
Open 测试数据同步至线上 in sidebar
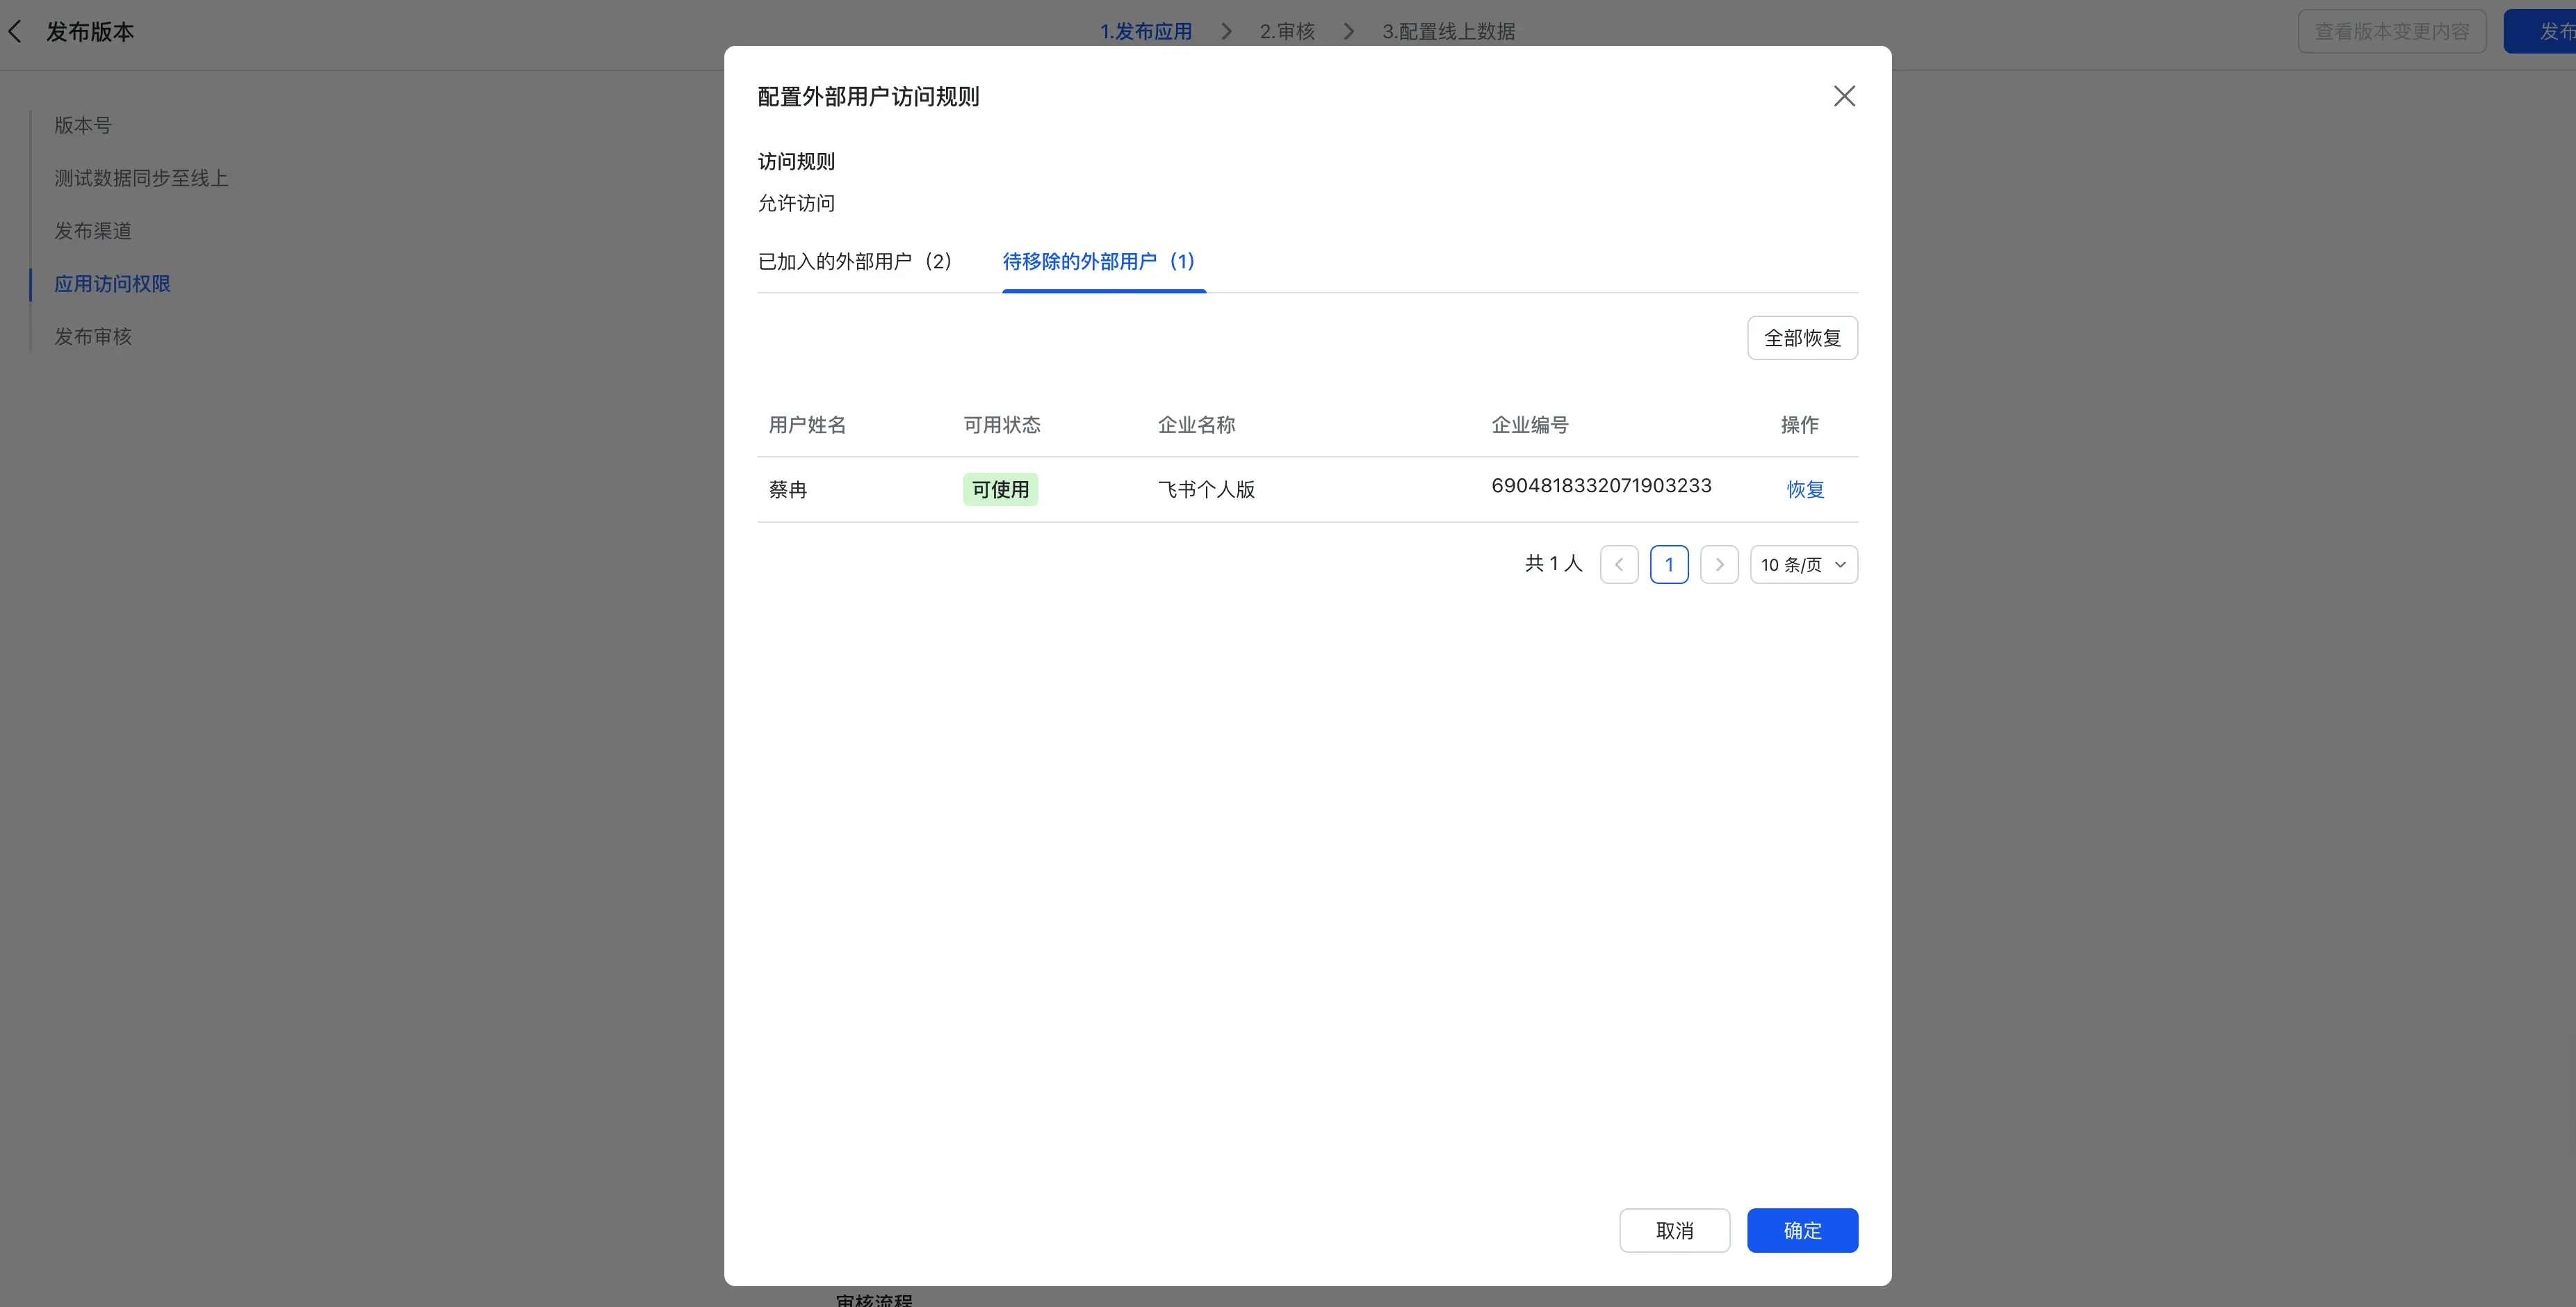(141, 178)
